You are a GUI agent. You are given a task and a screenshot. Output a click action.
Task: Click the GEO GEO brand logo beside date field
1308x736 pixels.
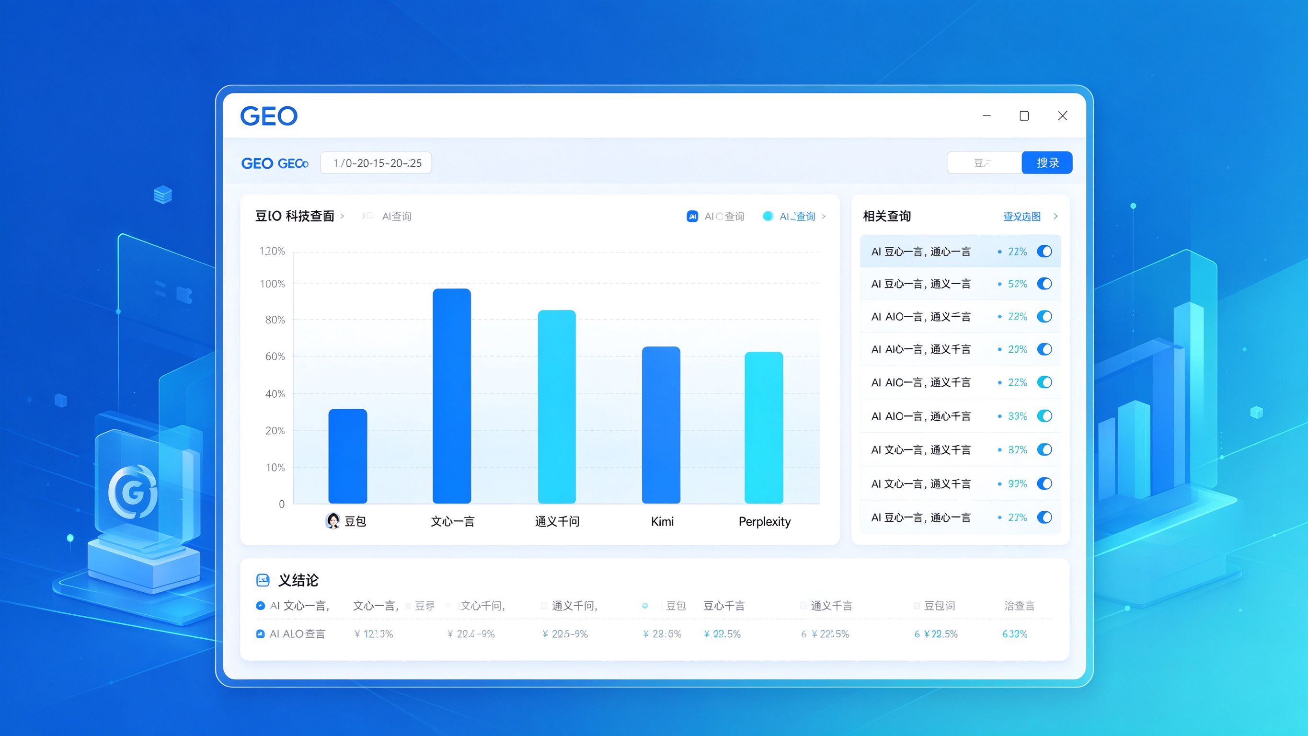pos(275,163)
